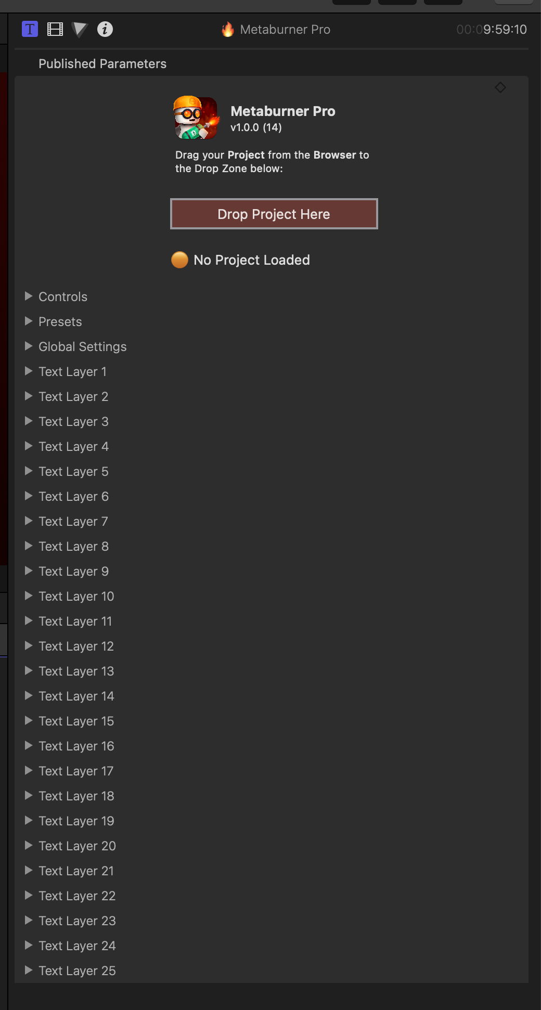The image size is (541, 1010).
Task: Select the Text Layer 14 row
Action: 76,696
